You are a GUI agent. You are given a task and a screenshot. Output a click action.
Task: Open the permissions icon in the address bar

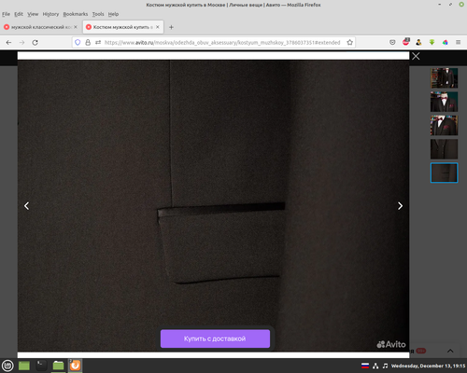click(x=98, y=42)
